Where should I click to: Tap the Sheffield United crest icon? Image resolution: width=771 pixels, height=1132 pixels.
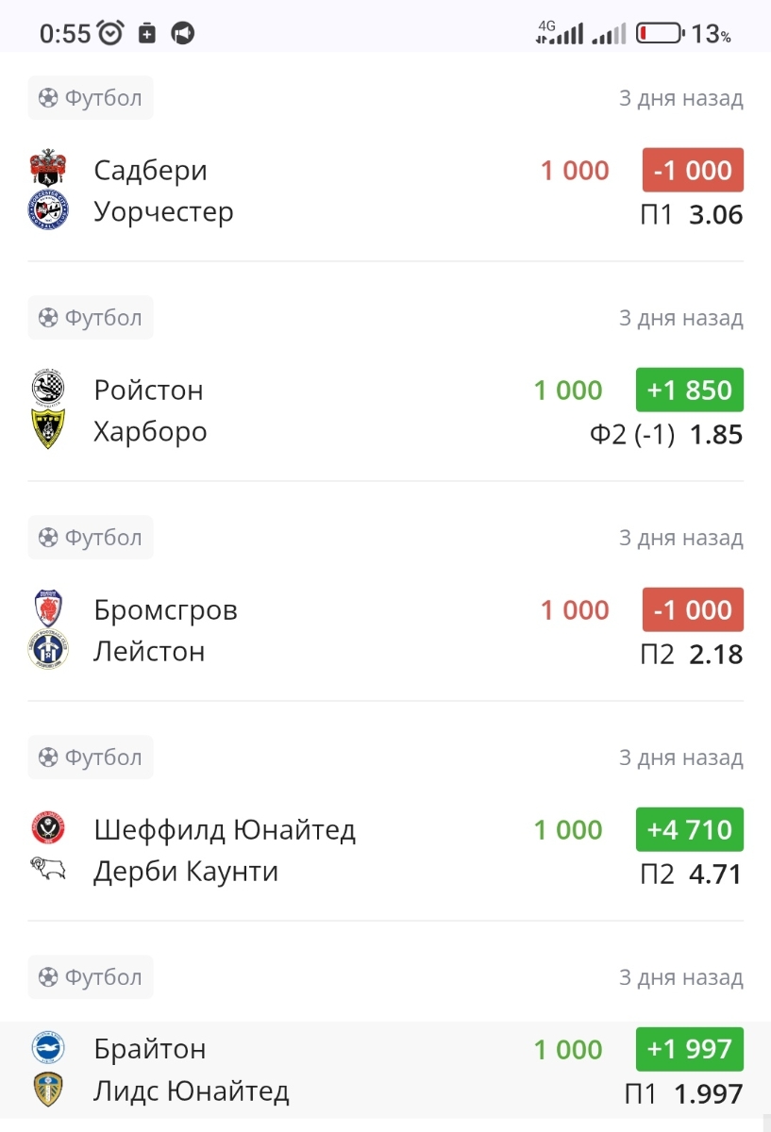click(x=48, y=829)
